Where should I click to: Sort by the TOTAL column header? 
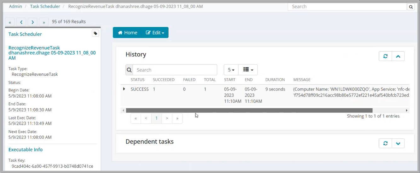[x=210, y=80]
